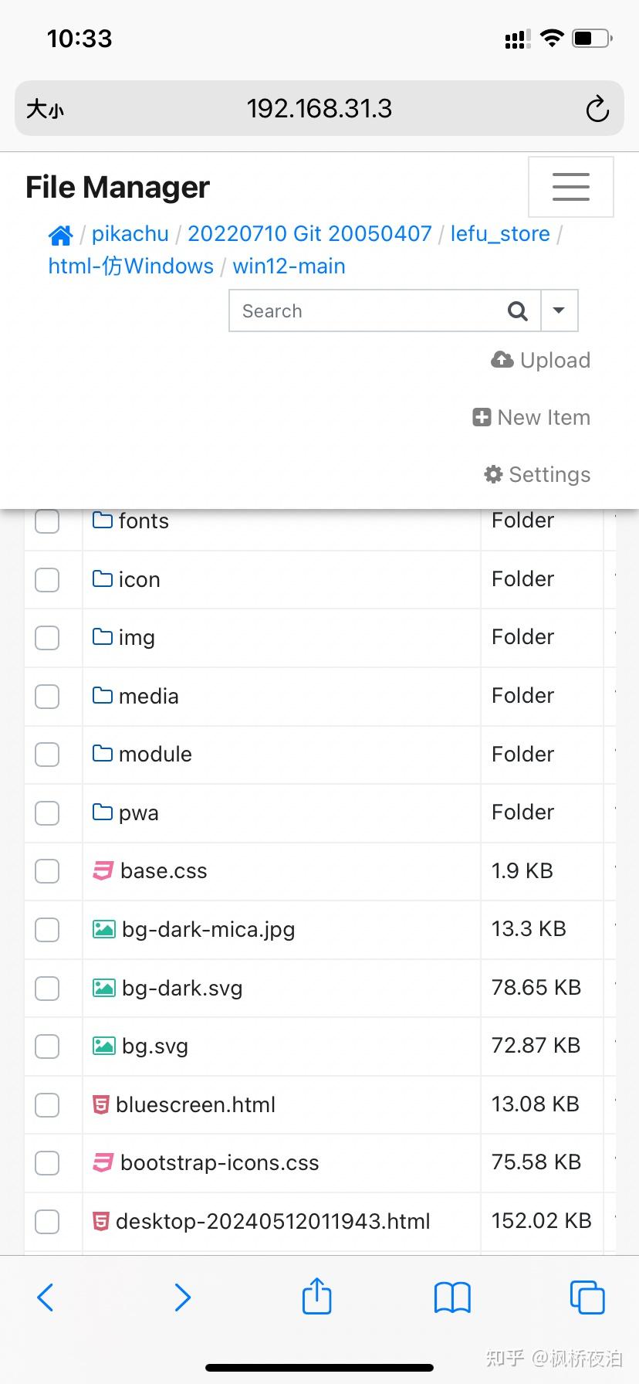
Task: Click the search magnifier icon
Action: 517,310
